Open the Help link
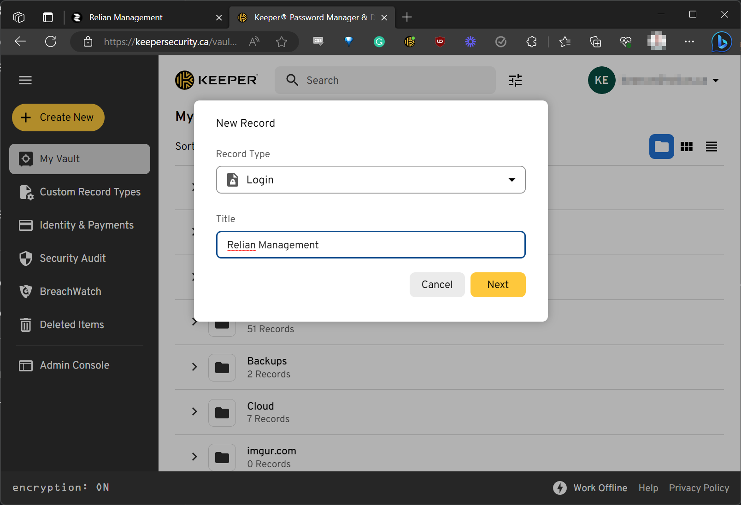The width and height of the screenshot is (741, 505). 648,488
